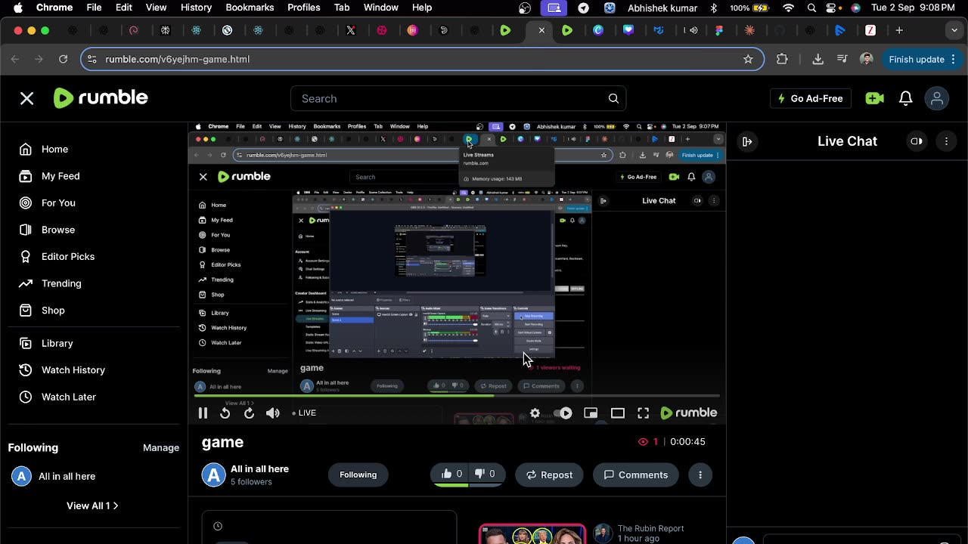This screenshot has width=968, height=544.
Task: Toggle the Following button for channel
Action: pos(358,474)
